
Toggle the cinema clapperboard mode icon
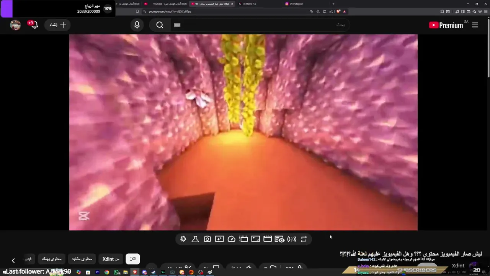(268, 239)
